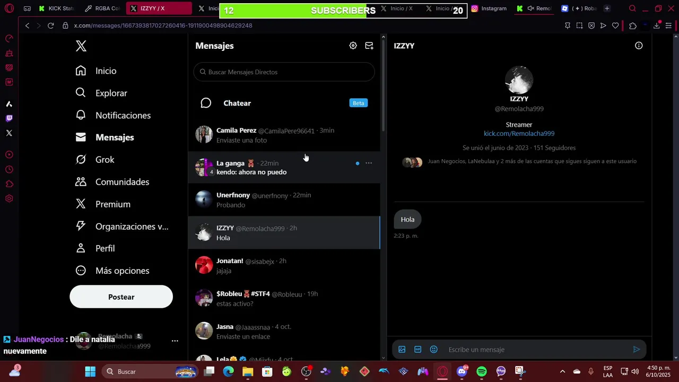
Task: Open Microsoft Edge from taskbar
Action: coord(228,371)
